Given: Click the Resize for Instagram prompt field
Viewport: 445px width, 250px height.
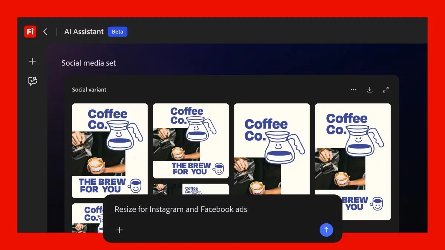Looking at the screenshot, I should coord(181,209).
